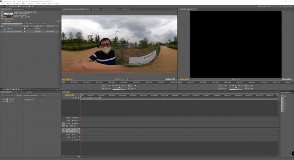Click Source monitor timecode 00:00:00:00

pos(68,79)
